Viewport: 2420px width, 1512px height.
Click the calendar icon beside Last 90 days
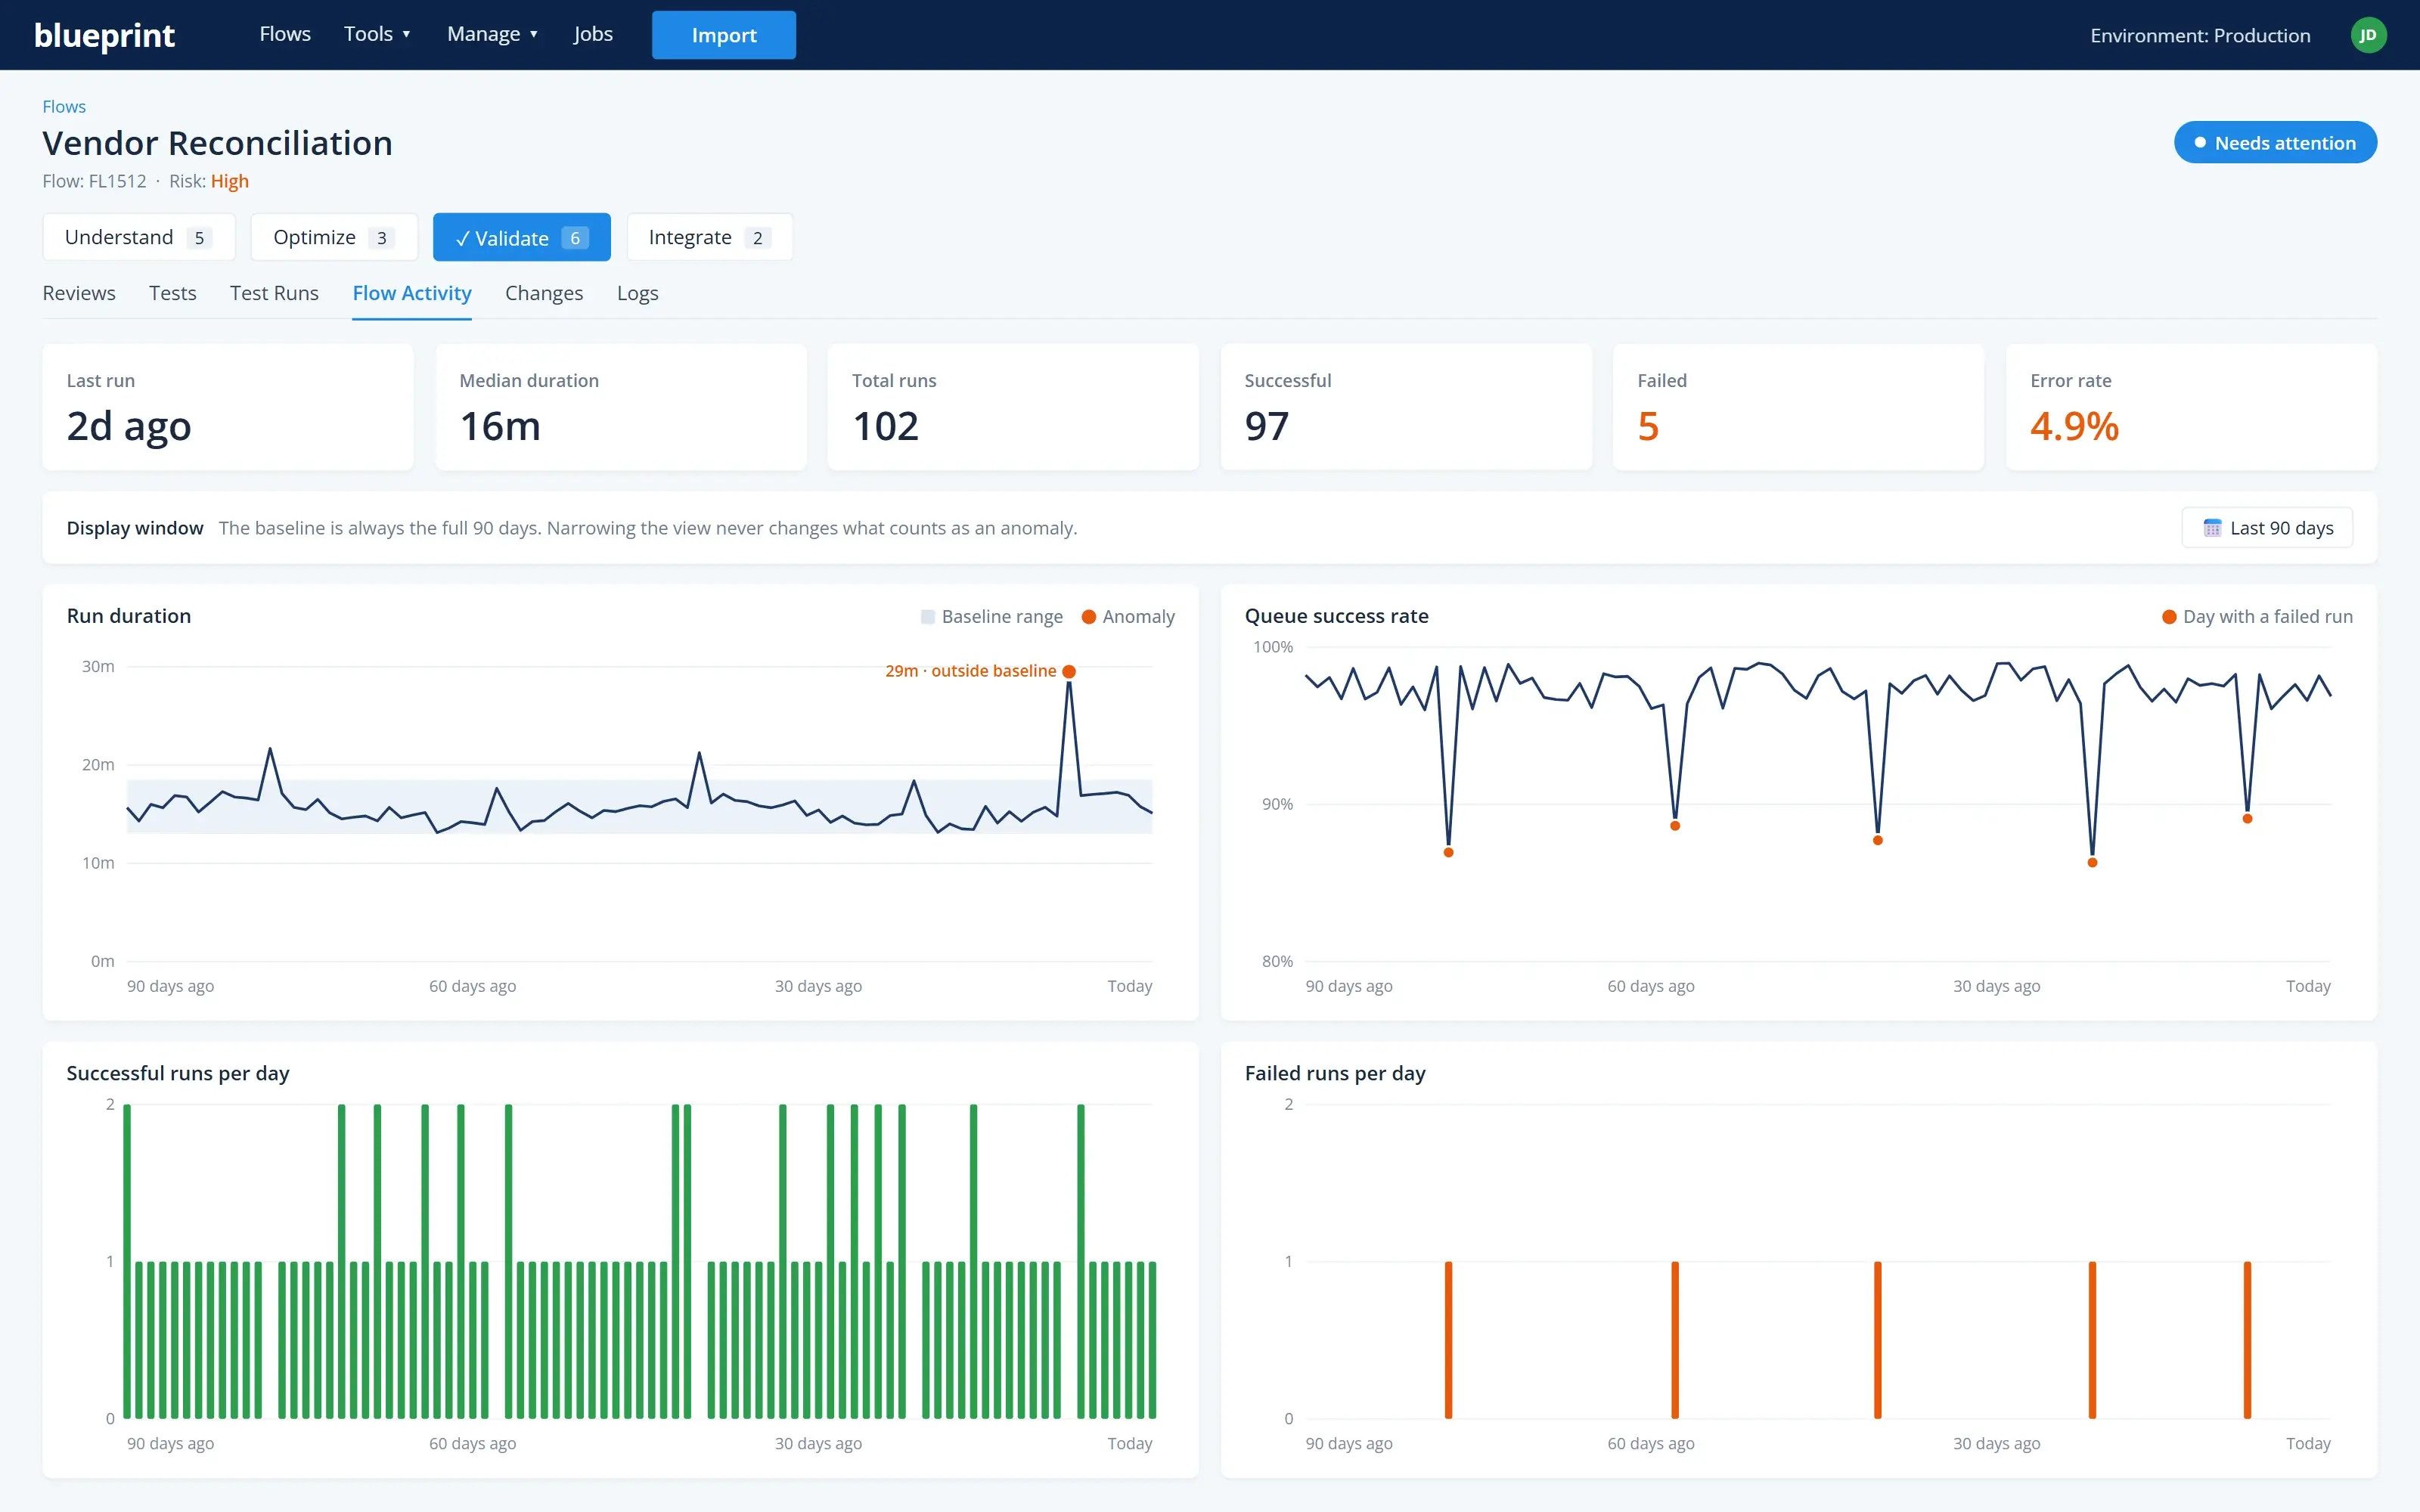(x=2212, y=528)
